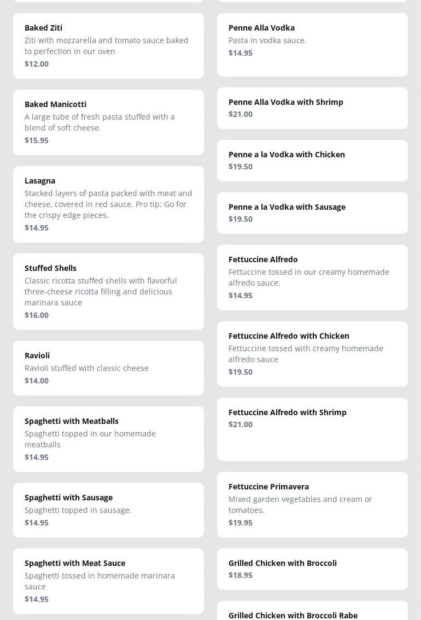Select Grilled Chicken with Broccoli

312,569
